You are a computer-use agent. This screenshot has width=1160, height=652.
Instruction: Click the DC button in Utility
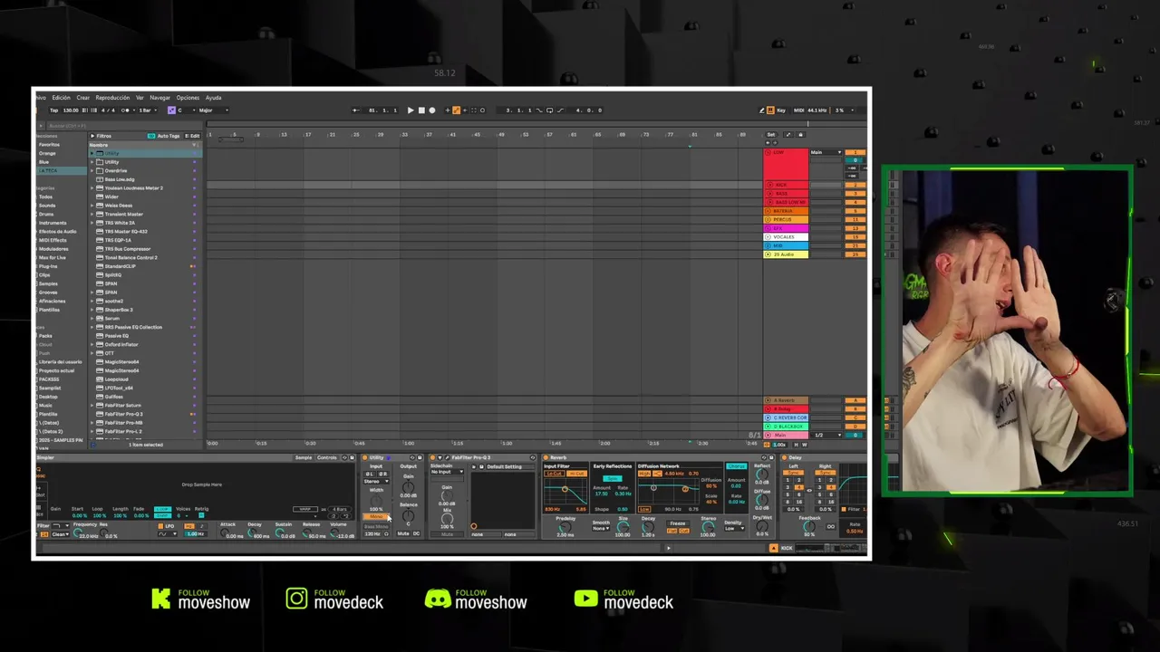416,533
